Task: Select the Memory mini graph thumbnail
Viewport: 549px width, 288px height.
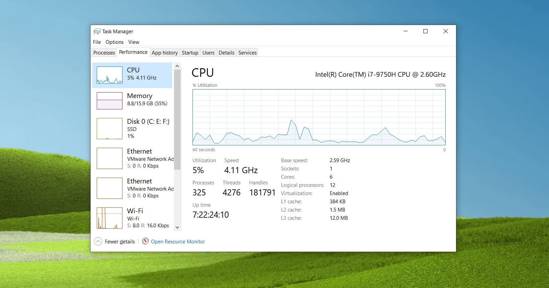Action: point(109,100)
